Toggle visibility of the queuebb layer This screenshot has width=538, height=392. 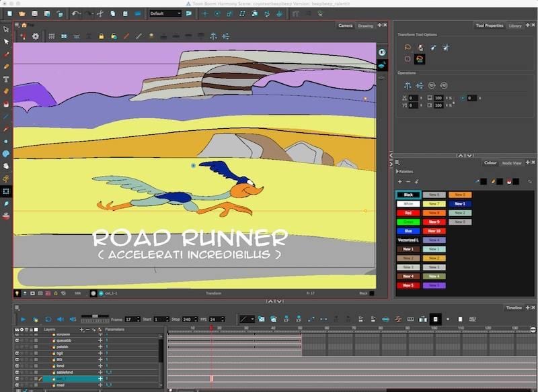(x=17, y=340)
